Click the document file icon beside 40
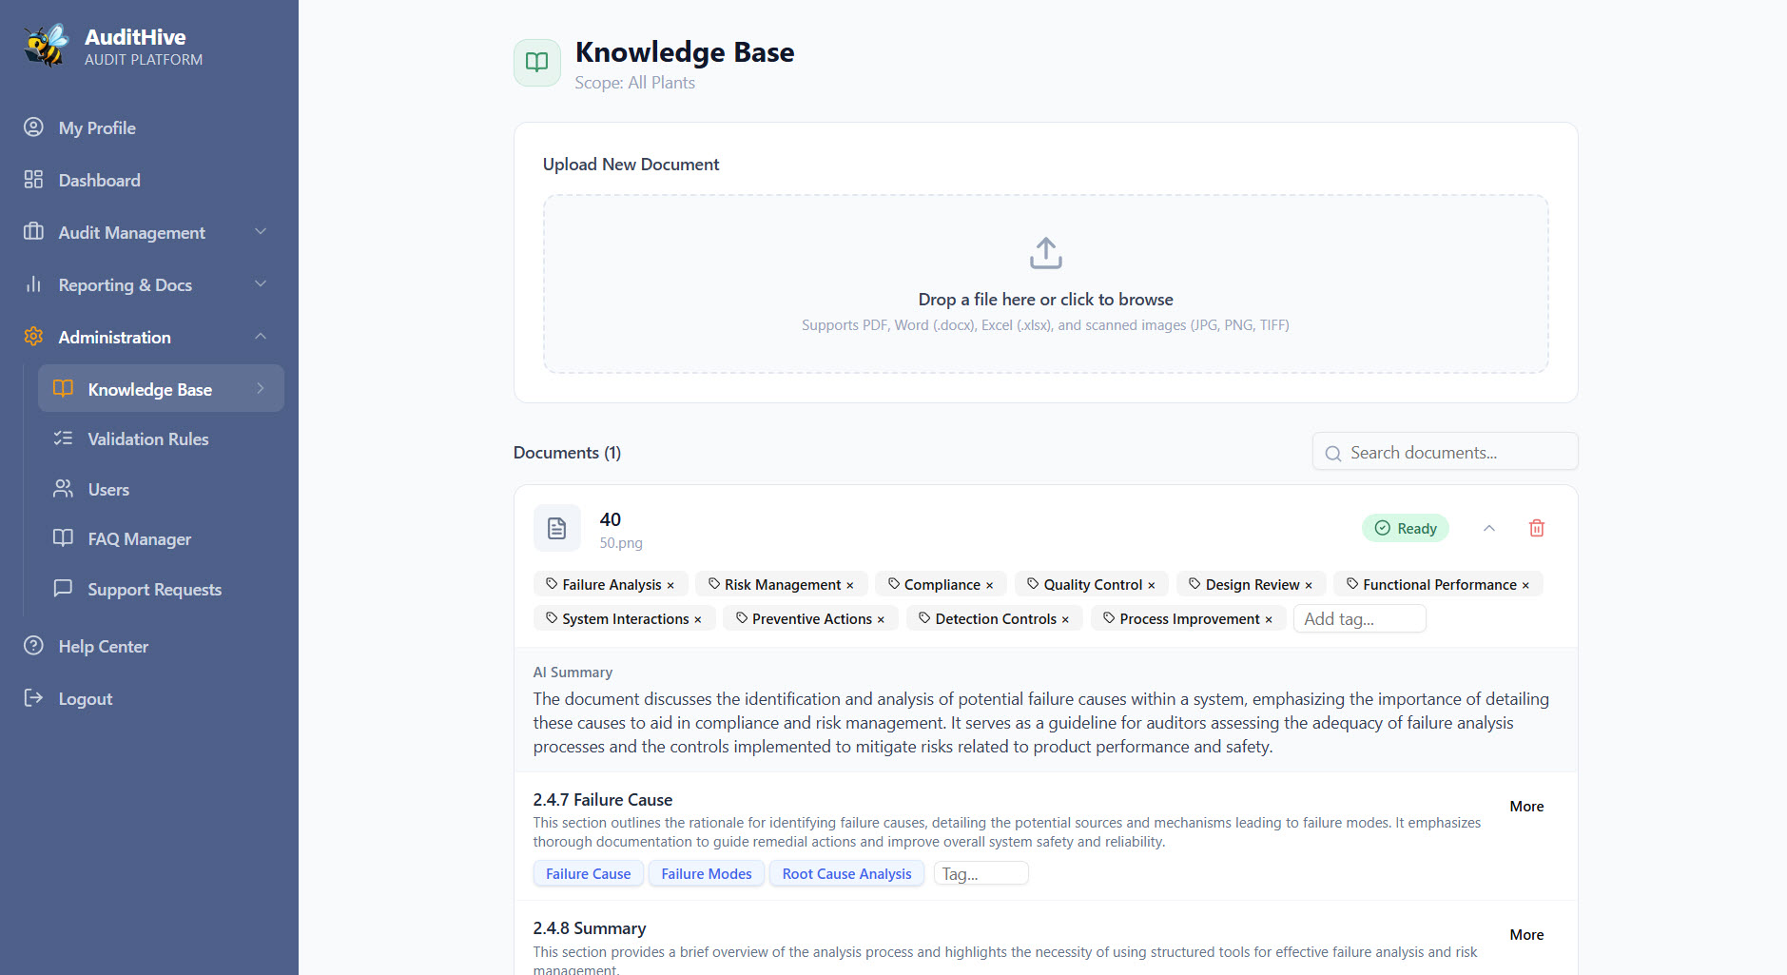The width and height of the screenshot is (1787, 975). point(556,528)
